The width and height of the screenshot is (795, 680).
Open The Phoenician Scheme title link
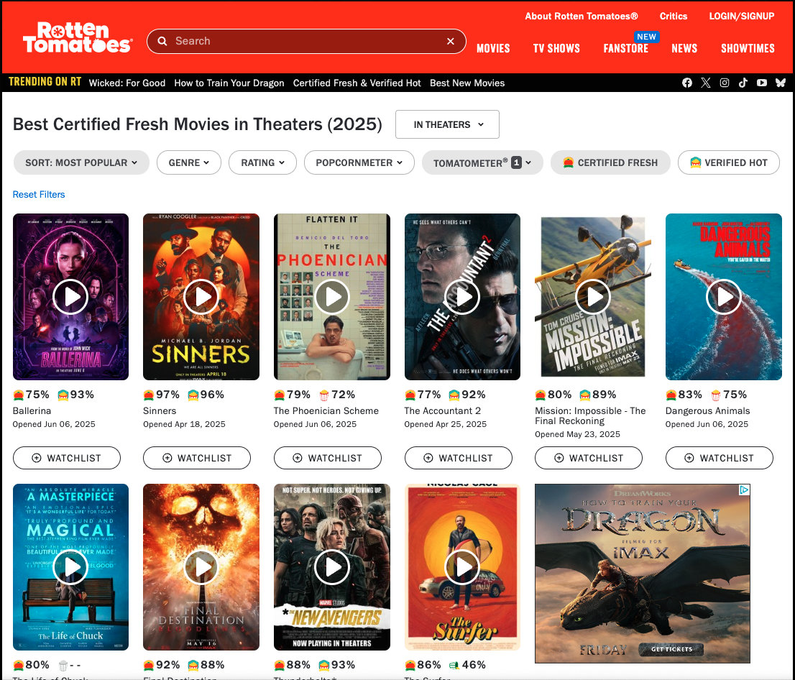326,410
